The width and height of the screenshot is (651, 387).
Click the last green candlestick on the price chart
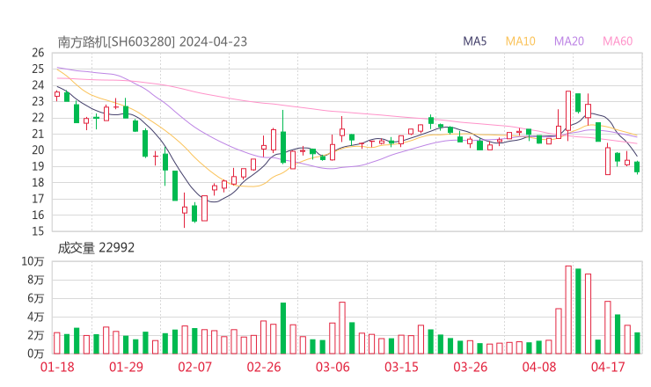point(637,167)
